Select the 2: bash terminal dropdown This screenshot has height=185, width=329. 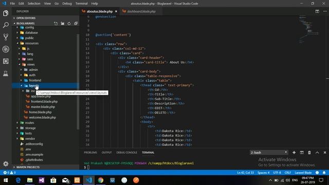tap(269, 153)
